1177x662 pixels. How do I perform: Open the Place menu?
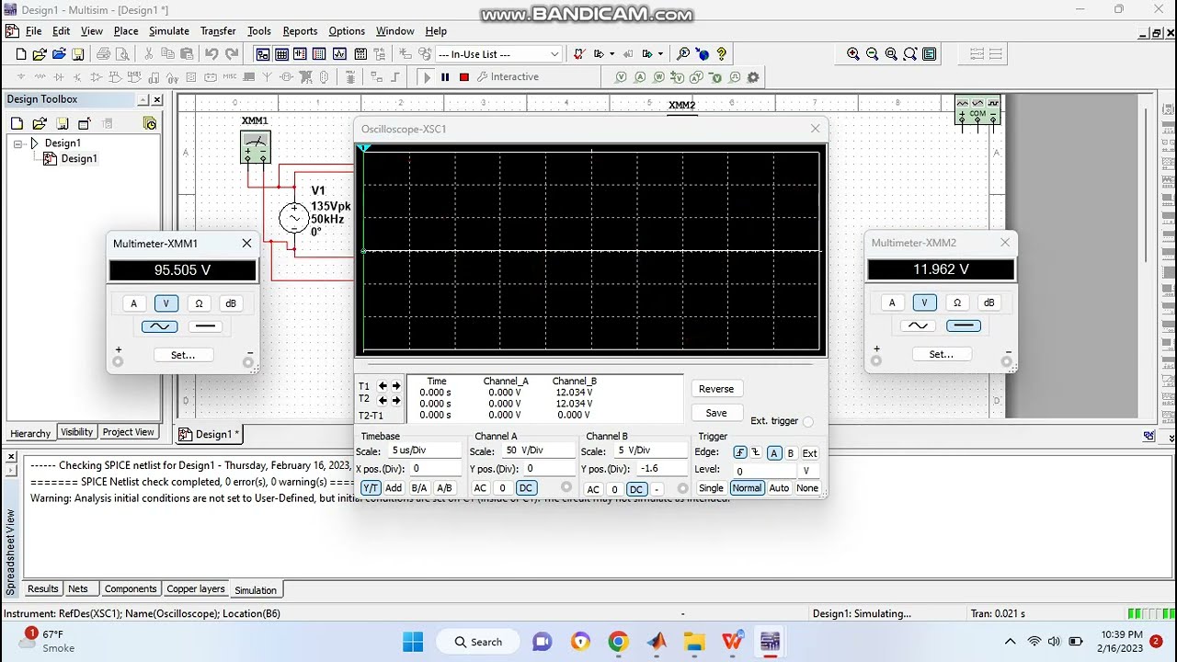coord(126,31)
